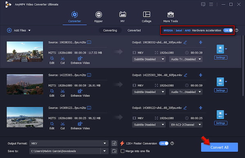Viewport: 245px width, 158px height.
Task: Open output format profile settings icon
Action: point(114,143)
